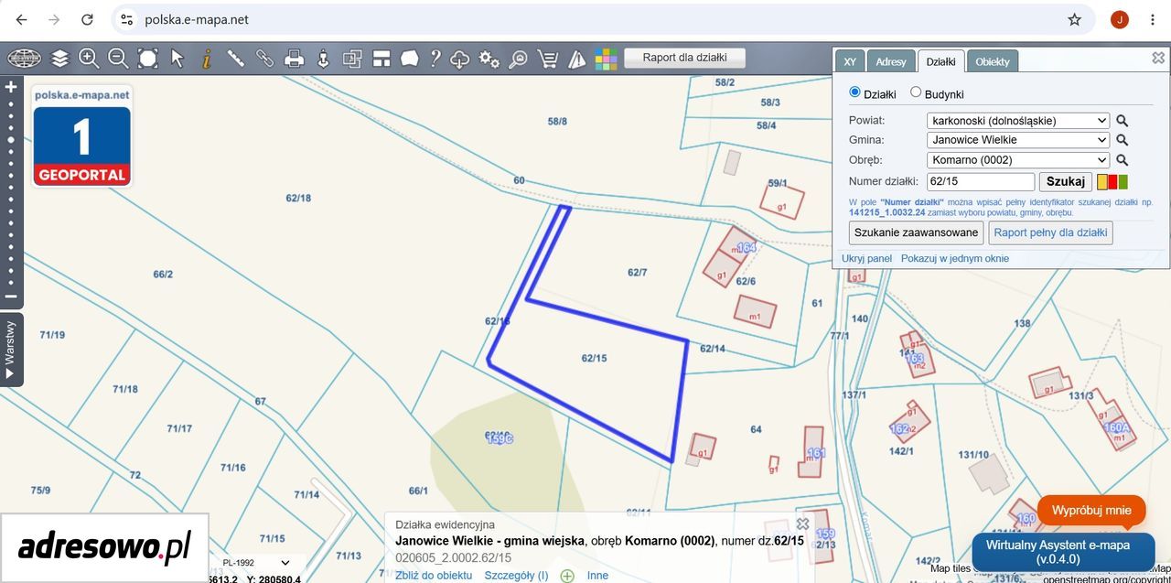Open the Gmina Janowice Wielkie dropdown

pos(1018,140)
